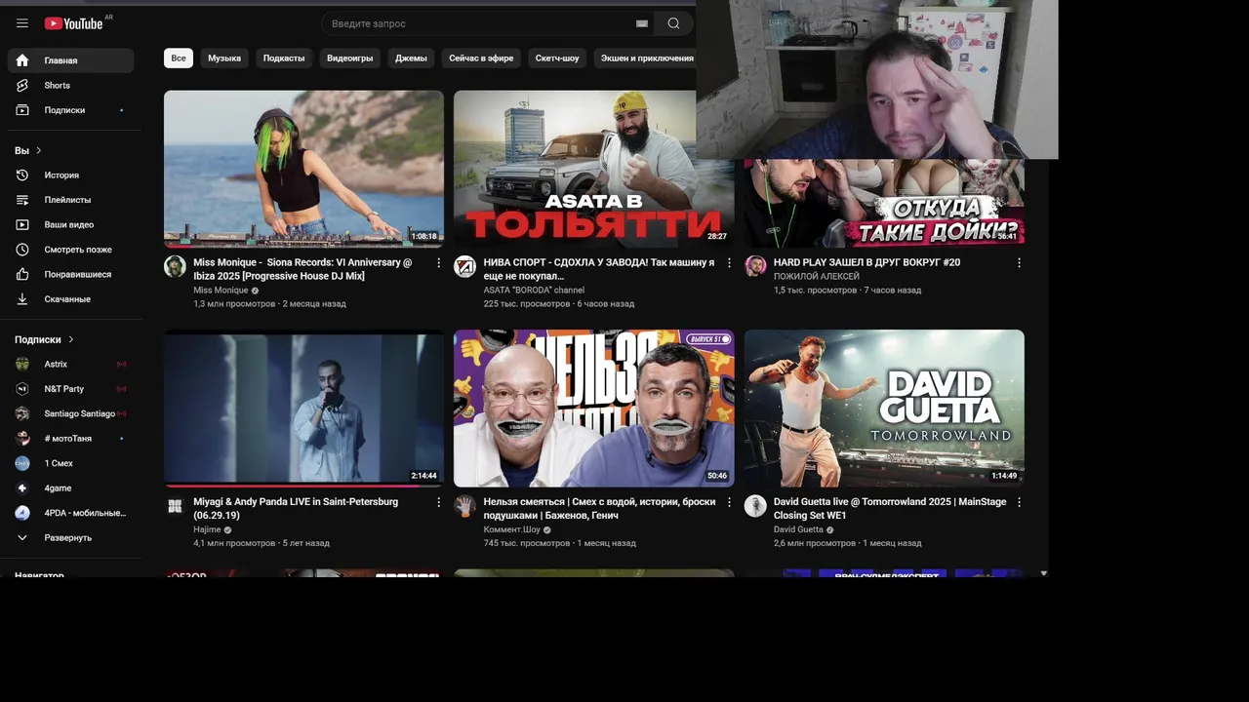Click the Miss Monique channel avatar
The width and height of the screenshot is (1249, 702).
(x=175, y=266)
